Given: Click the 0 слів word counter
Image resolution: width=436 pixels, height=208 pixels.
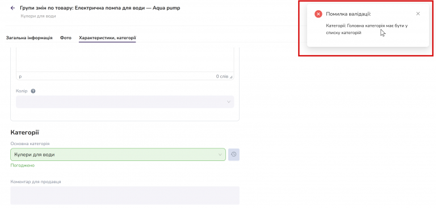Looking at the screenshot, I should (222, 77).
